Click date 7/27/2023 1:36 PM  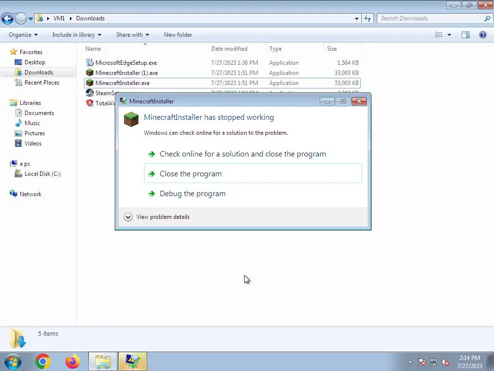[234, 63]
